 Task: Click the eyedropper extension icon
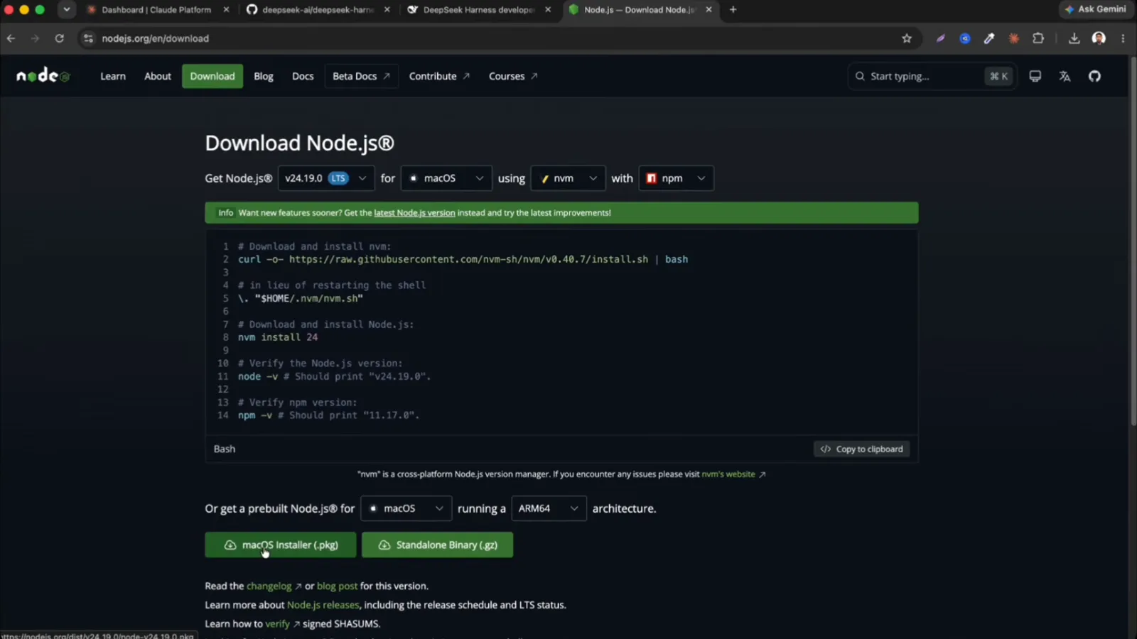(x=989, y=38)
